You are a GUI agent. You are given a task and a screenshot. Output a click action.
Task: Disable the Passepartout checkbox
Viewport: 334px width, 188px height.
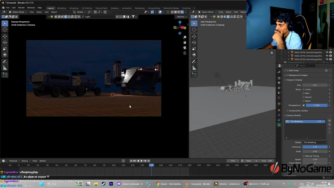click(x=303, y=105)
